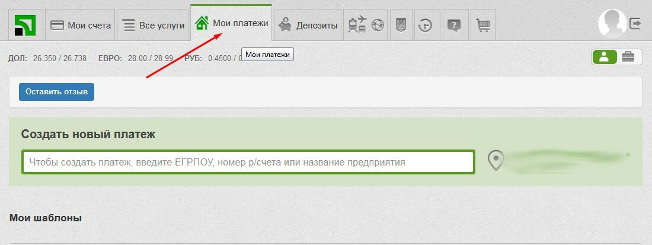Click the Ukrainian trident emblem icon
This screenshot has width=652, height=245.
[x=401, y=25]
